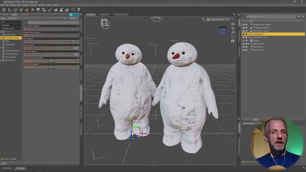Select the Camera row in Scene list
Image resolution: width=306 pixels, height=172 pixels.
(x=273, y=40)
